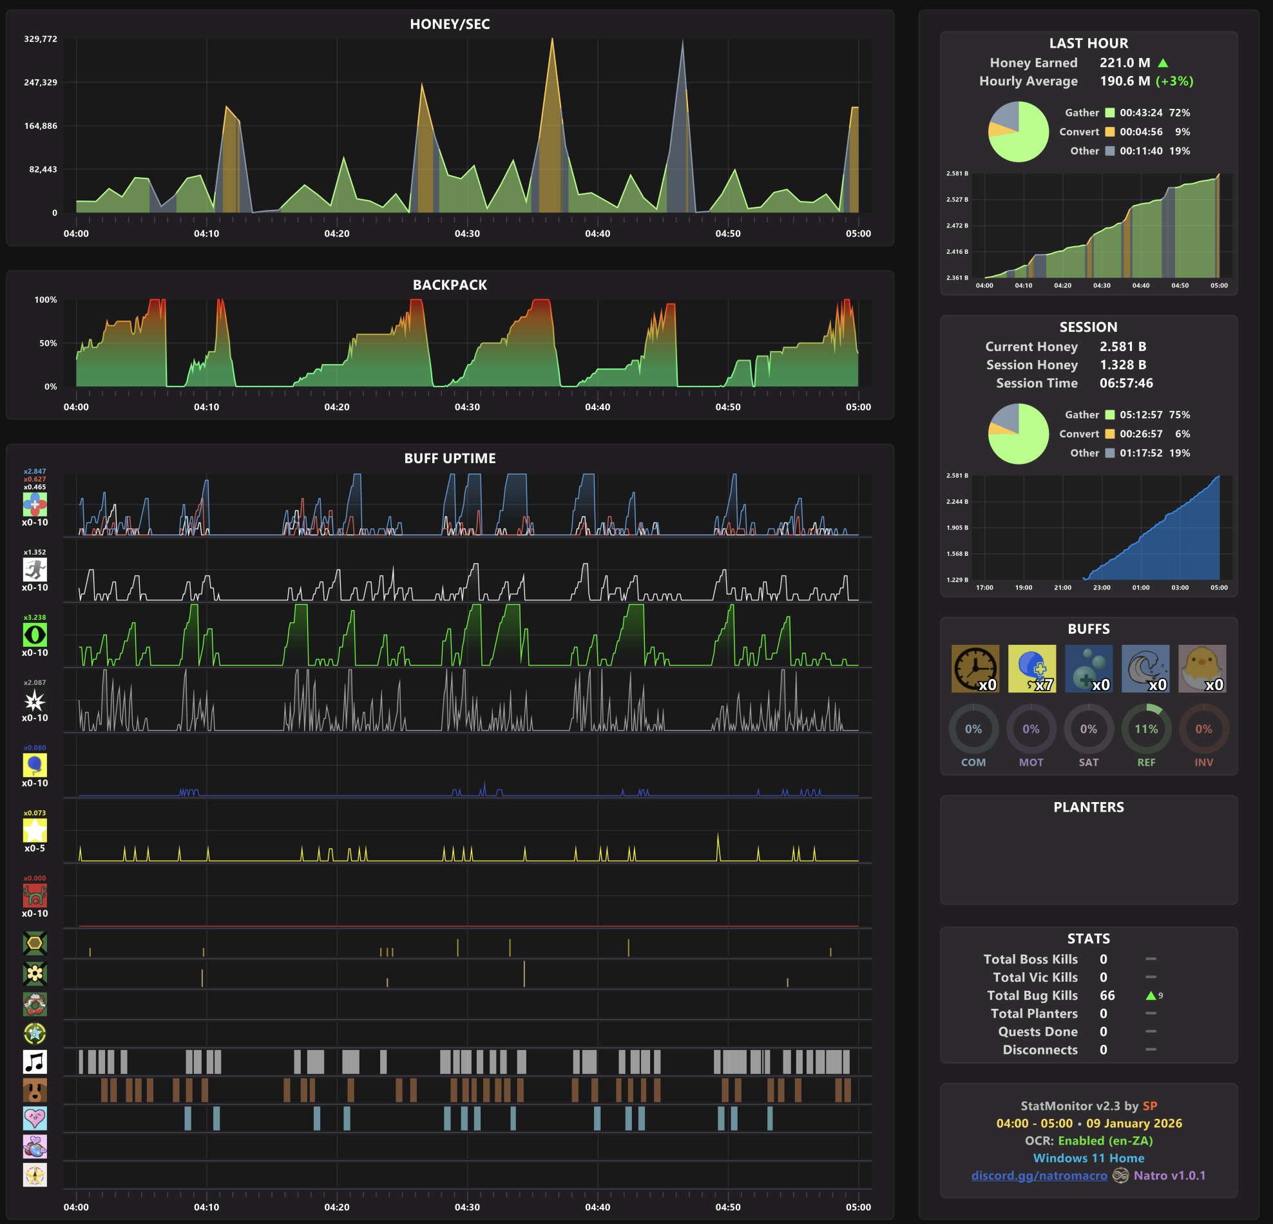Click the hatching chick buff icon

point(1201,668)
